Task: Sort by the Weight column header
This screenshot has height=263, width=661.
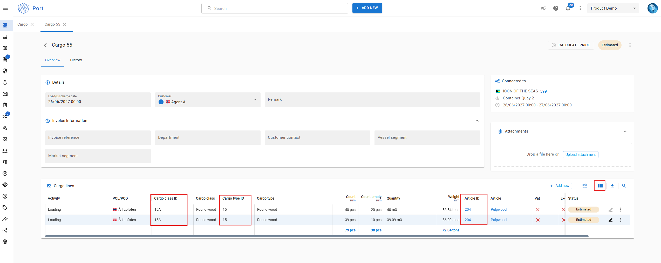Action: [x=453, y=197]
